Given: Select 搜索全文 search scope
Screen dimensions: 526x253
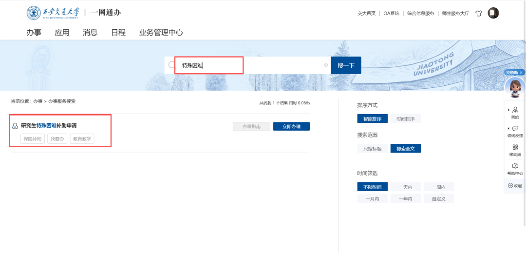Looking at the screenshot, I should [406, 148].
